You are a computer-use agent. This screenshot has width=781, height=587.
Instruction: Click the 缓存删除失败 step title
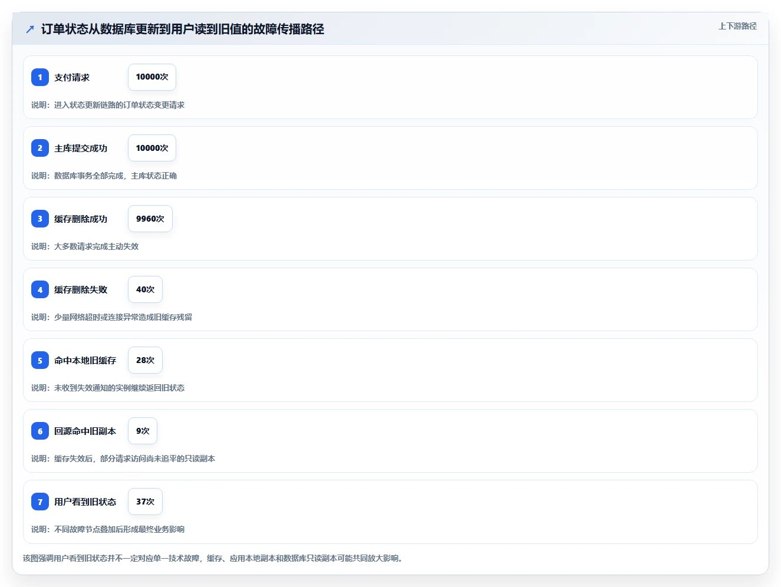coord(81,289)
